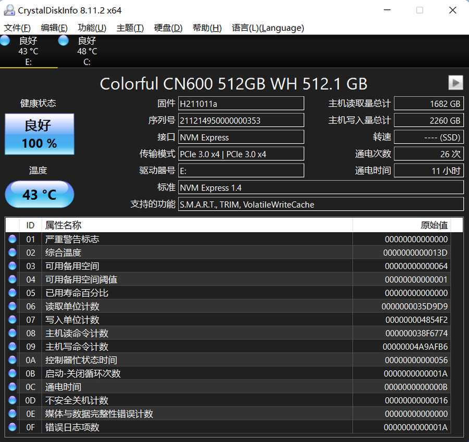Screen dimensions: 469x442
Task: Click the 43 °C temperature button
Action: (x=40, y=194)
